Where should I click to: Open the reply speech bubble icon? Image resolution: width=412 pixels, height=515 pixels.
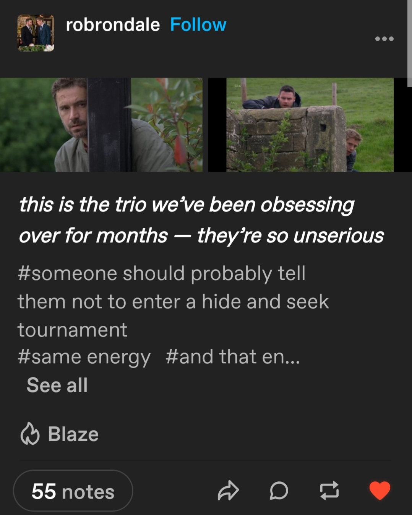click(279, 491)
